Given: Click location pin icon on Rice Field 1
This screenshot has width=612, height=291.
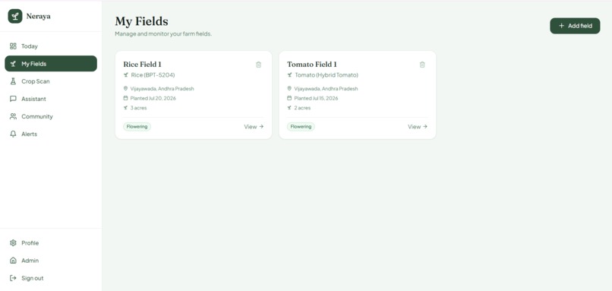Looking at the screenshot, I should (126, 89).
